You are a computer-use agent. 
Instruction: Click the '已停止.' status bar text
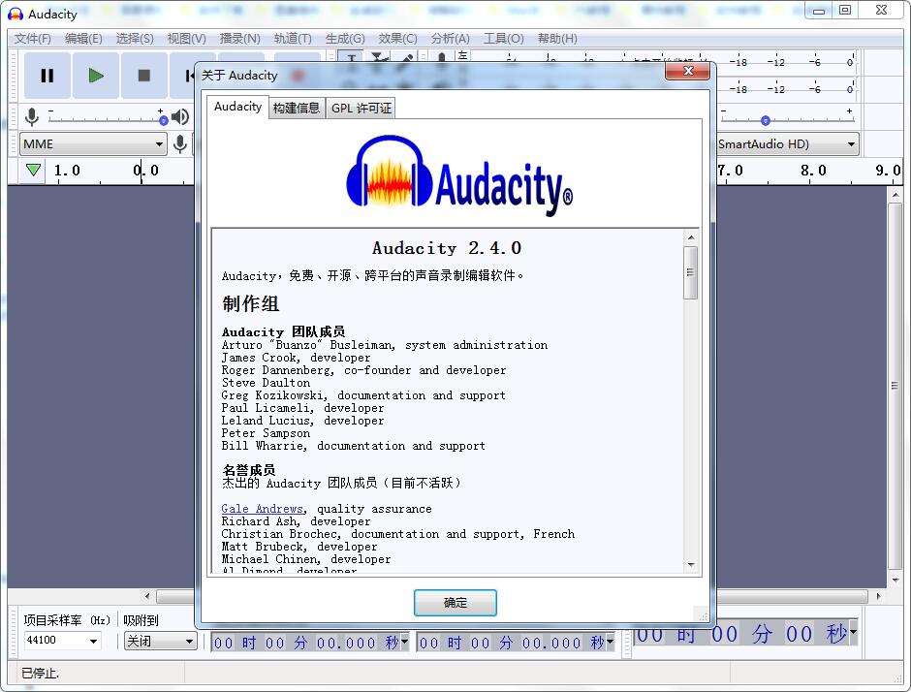[x=40, y=674]
